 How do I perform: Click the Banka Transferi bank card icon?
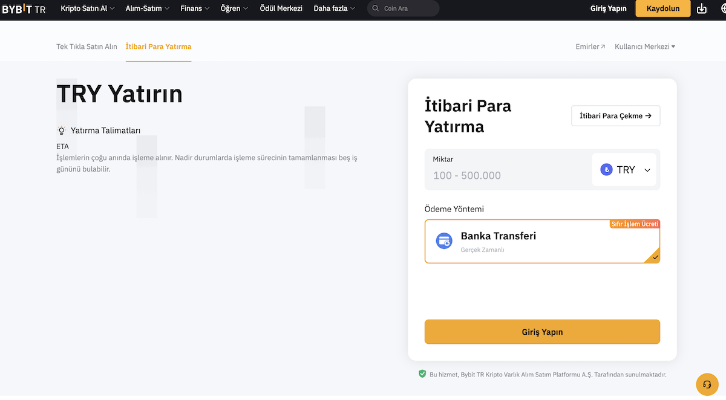[x=444, y=240]
